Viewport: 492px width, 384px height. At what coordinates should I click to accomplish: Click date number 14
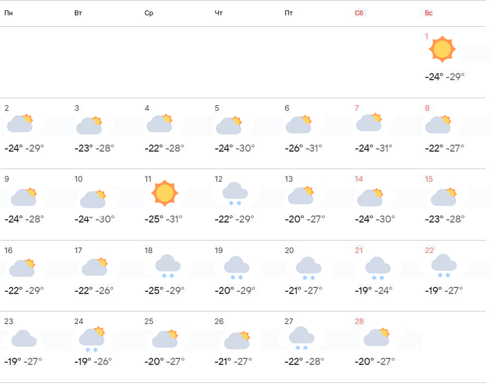coord(359,179)
